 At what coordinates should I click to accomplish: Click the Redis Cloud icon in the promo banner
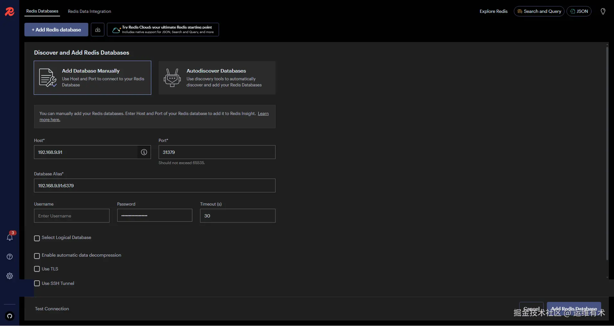click(116, 30)
